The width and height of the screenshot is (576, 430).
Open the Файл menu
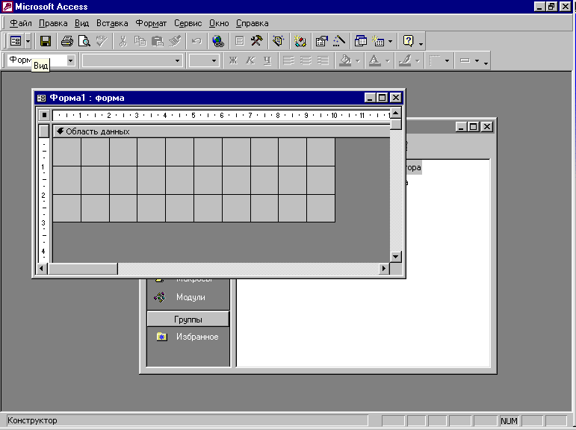tap(21, 23)
